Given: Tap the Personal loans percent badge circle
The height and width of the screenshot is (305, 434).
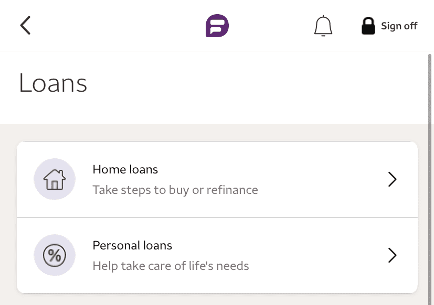Looking at the screenshot, I should click(55, 255).
